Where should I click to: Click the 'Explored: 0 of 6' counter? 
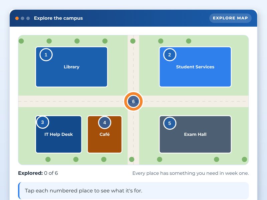[38, 173]
